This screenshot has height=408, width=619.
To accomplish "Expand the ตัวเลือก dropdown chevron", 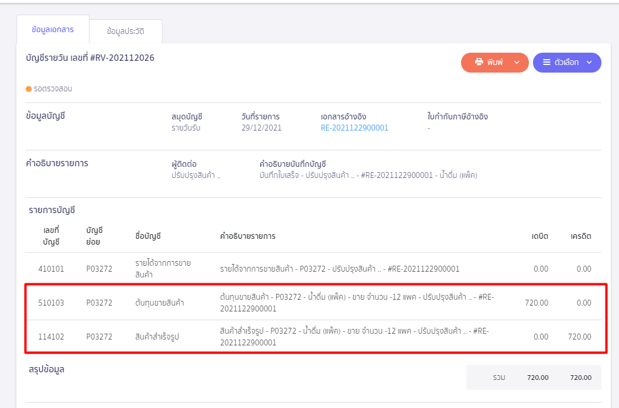I will [x=589, y=63].
